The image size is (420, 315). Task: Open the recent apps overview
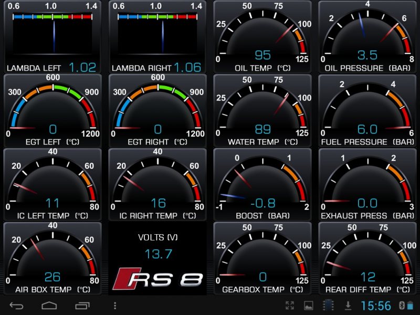[82, 306]
